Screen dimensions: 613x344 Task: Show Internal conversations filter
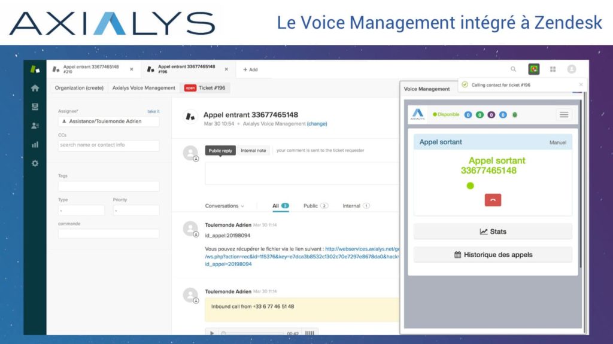(356, 206)
